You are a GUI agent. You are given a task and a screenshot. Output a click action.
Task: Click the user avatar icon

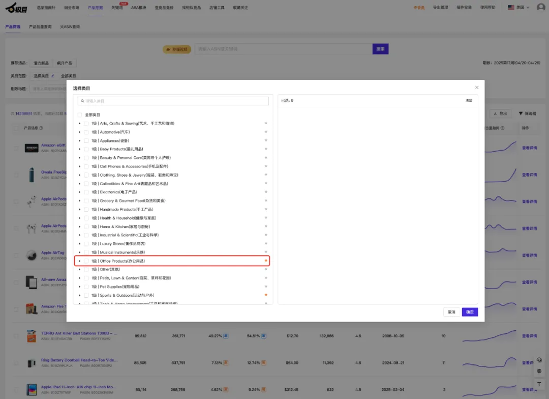click(x=540, y=8)
